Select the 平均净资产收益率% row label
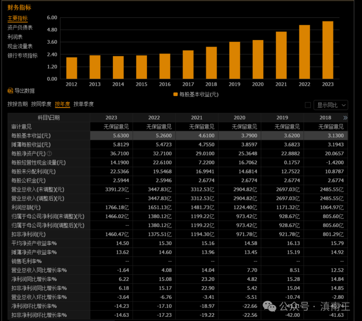362x321 pixels. click(x=34, y=244)
